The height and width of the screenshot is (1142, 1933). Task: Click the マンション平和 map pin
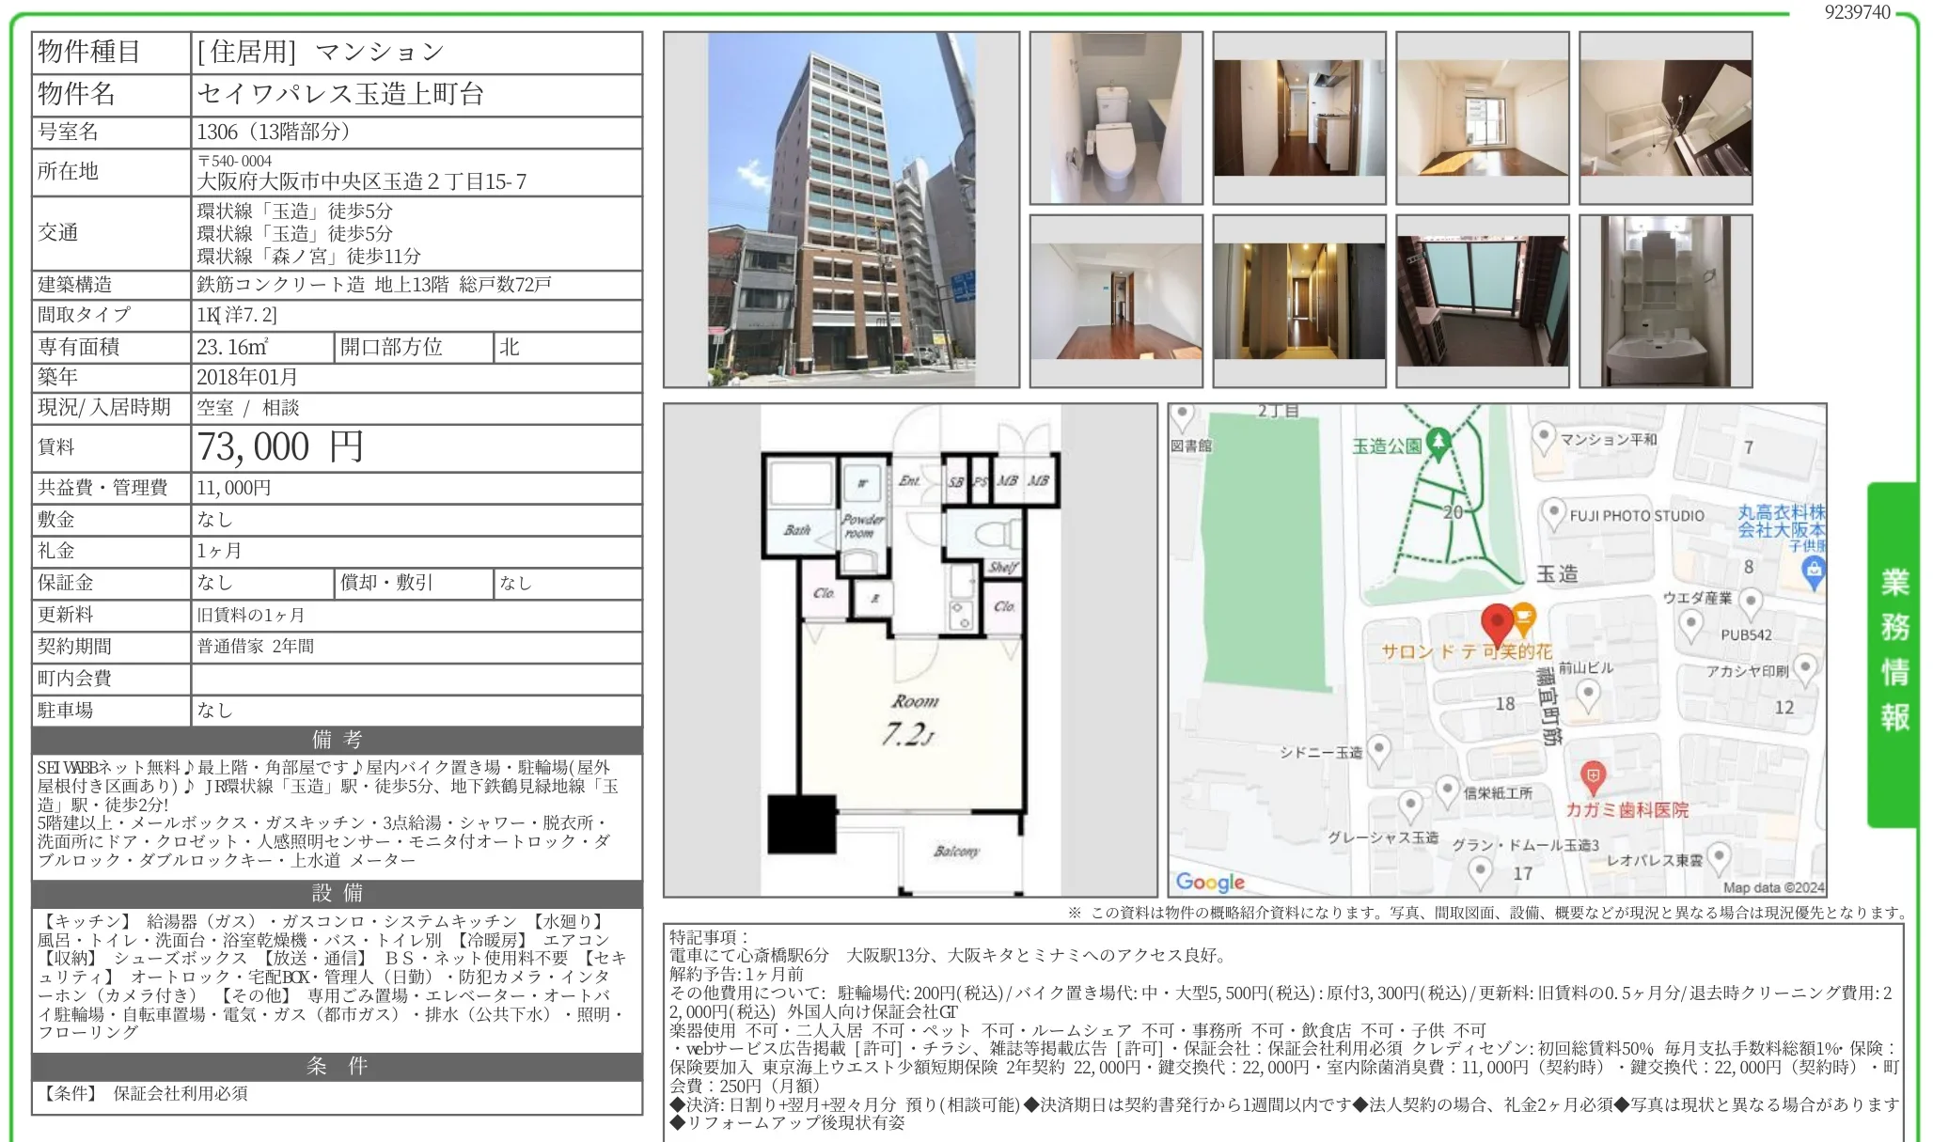pyautogui.click(x=1543, y=437)
